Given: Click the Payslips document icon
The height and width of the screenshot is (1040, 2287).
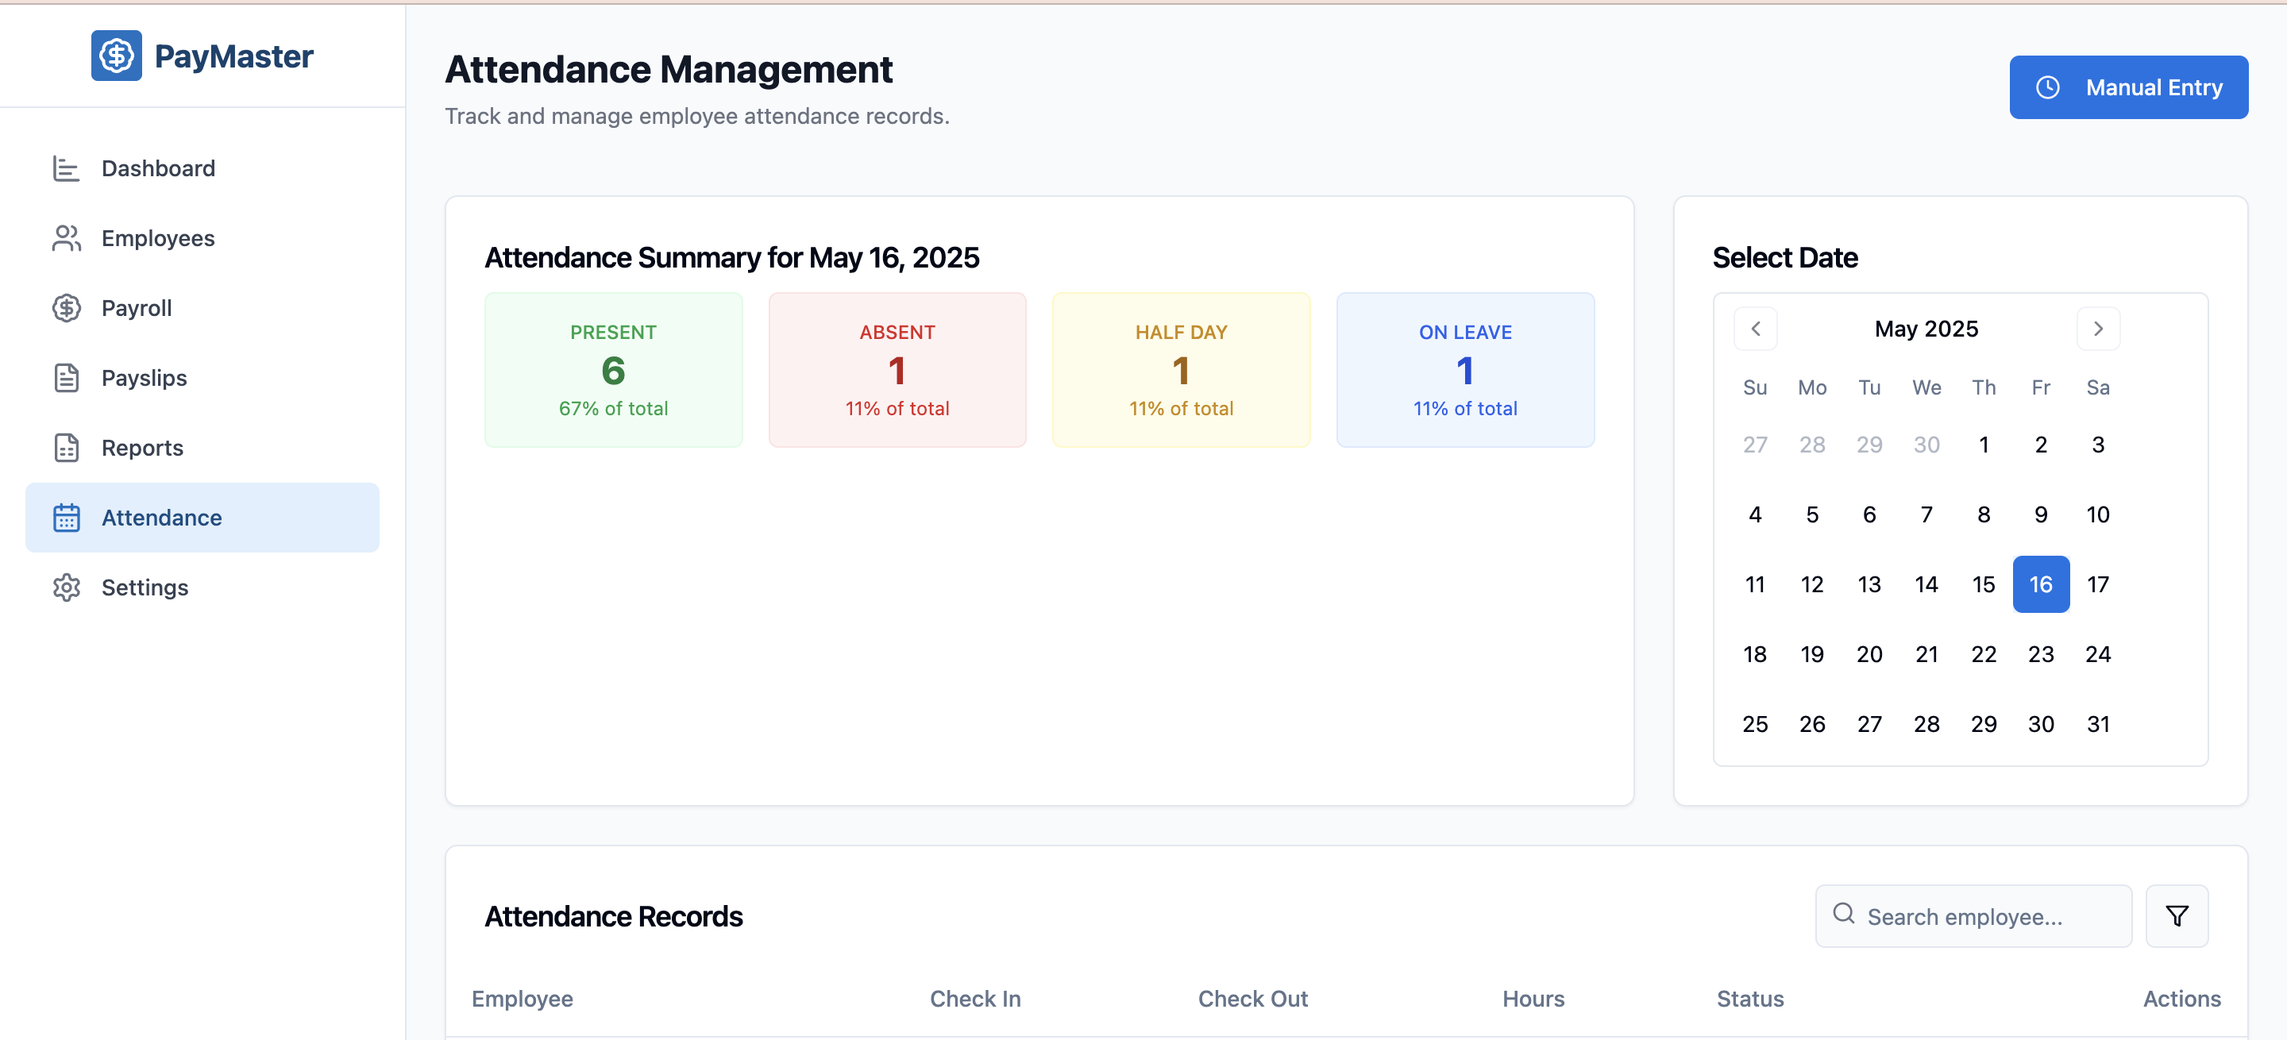Looking at the screenshot, I should pyautogui.click(x=67, y=378).
